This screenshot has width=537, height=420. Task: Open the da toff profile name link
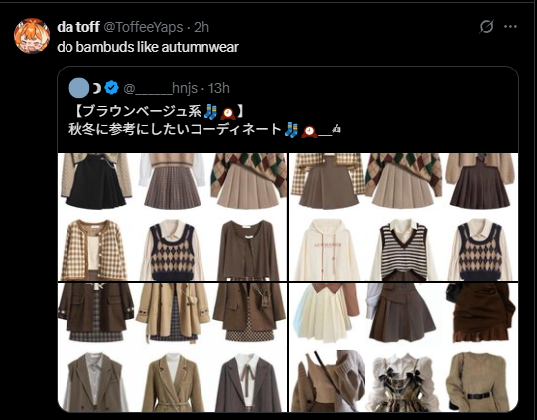pos(78,27)
